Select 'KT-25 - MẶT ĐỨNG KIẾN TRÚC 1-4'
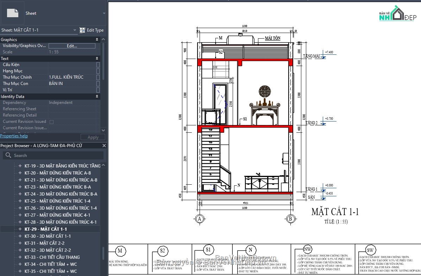 [57, 201]
